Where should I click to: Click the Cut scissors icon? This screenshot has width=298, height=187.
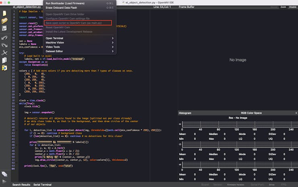tap(4, 52)
